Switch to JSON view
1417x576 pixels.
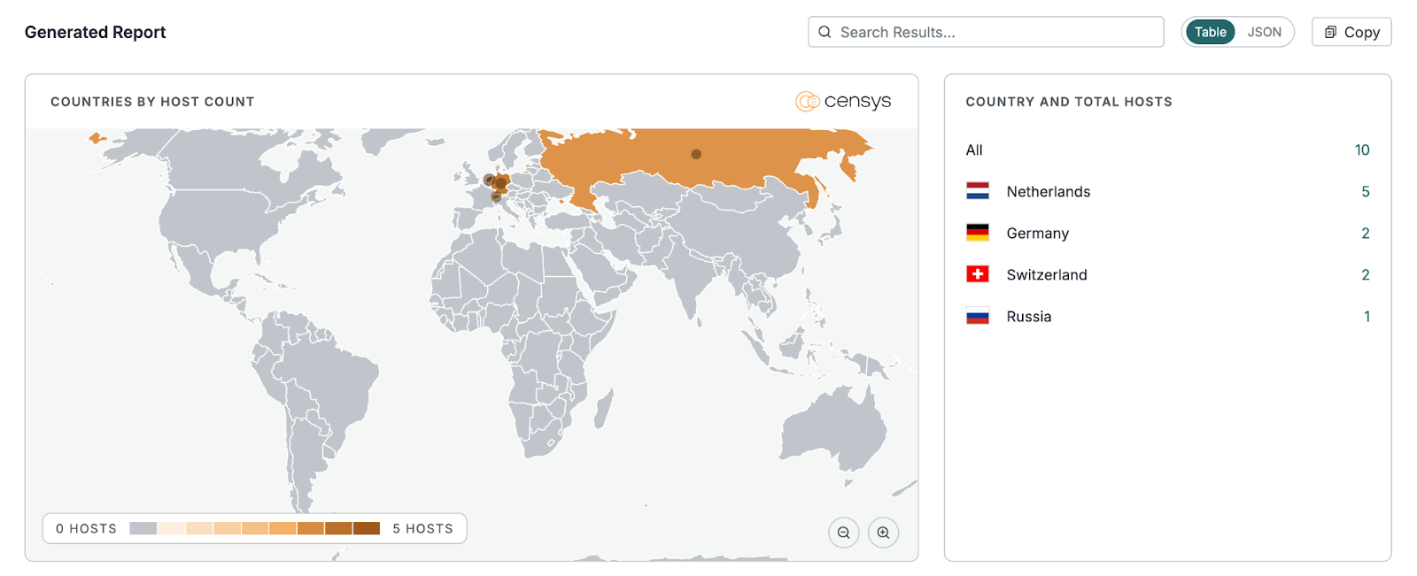pyautogui.click(x=1264, y=32)
